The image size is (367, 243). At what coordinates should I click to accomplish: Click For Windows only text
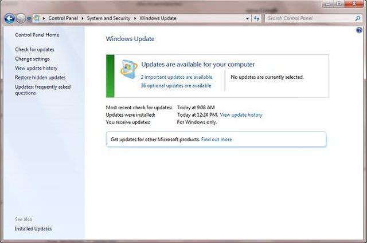(x=197, y=122)
